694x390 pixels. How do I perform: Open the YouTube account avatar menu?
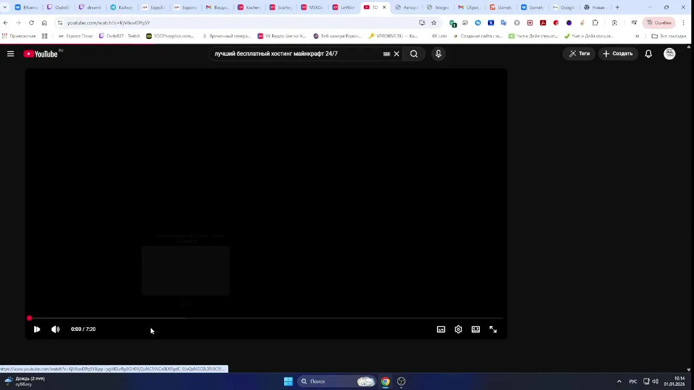(670, 54)
